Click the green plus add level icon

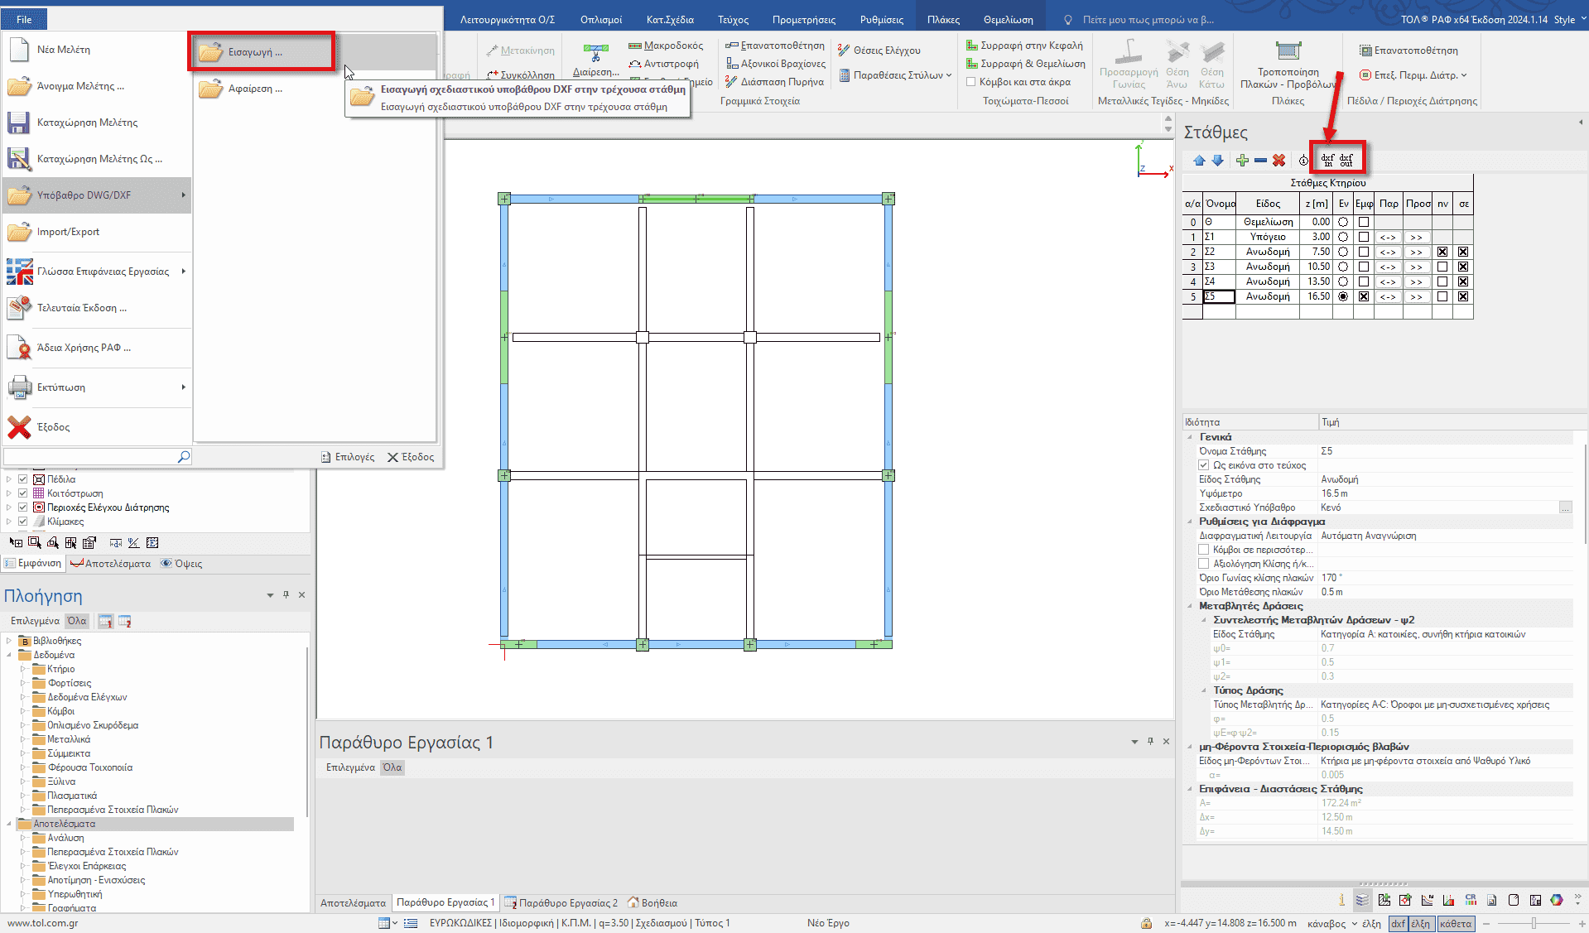[x=1242, y=161]
